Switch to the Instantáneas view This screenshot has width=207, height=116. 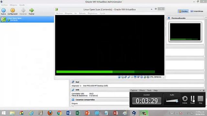(197, 11)
